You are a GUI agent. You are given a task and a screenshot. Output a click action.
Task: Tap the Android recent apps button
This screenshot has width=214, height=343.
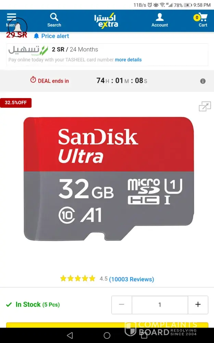coord(144,335)
